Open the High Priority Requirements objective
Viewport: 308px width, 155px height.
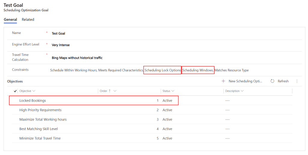click(x=40, y=110)
